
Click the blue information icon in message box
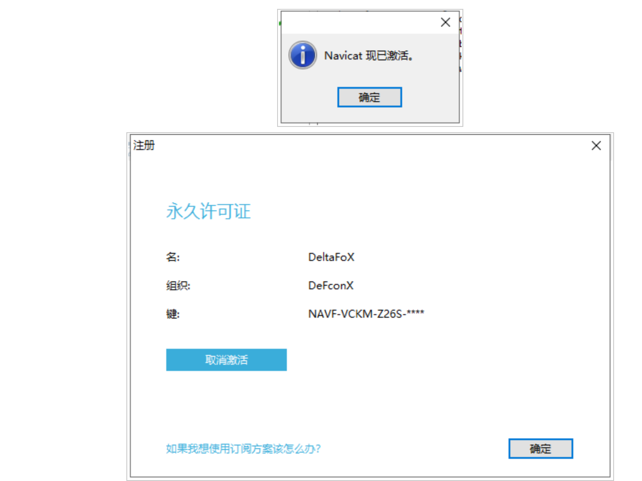[x=303, y=55]
